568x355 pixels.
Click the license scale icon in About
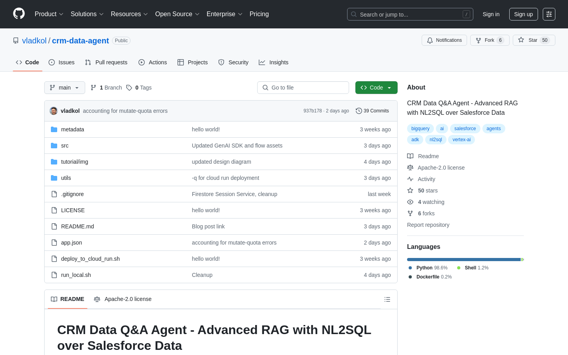pos(410,168)
